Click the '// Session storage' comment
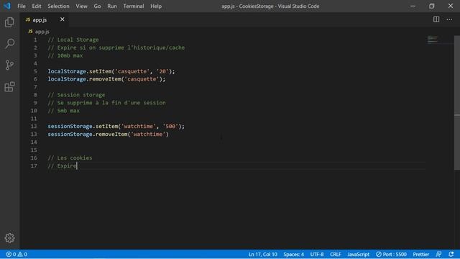 (x=76, y=95)
